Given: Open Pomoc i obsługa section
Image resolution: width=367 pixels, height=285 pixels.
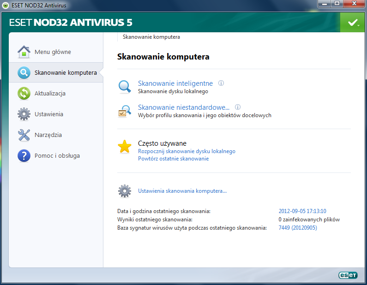Looking at the screenshot, I should tap(56, 156).
